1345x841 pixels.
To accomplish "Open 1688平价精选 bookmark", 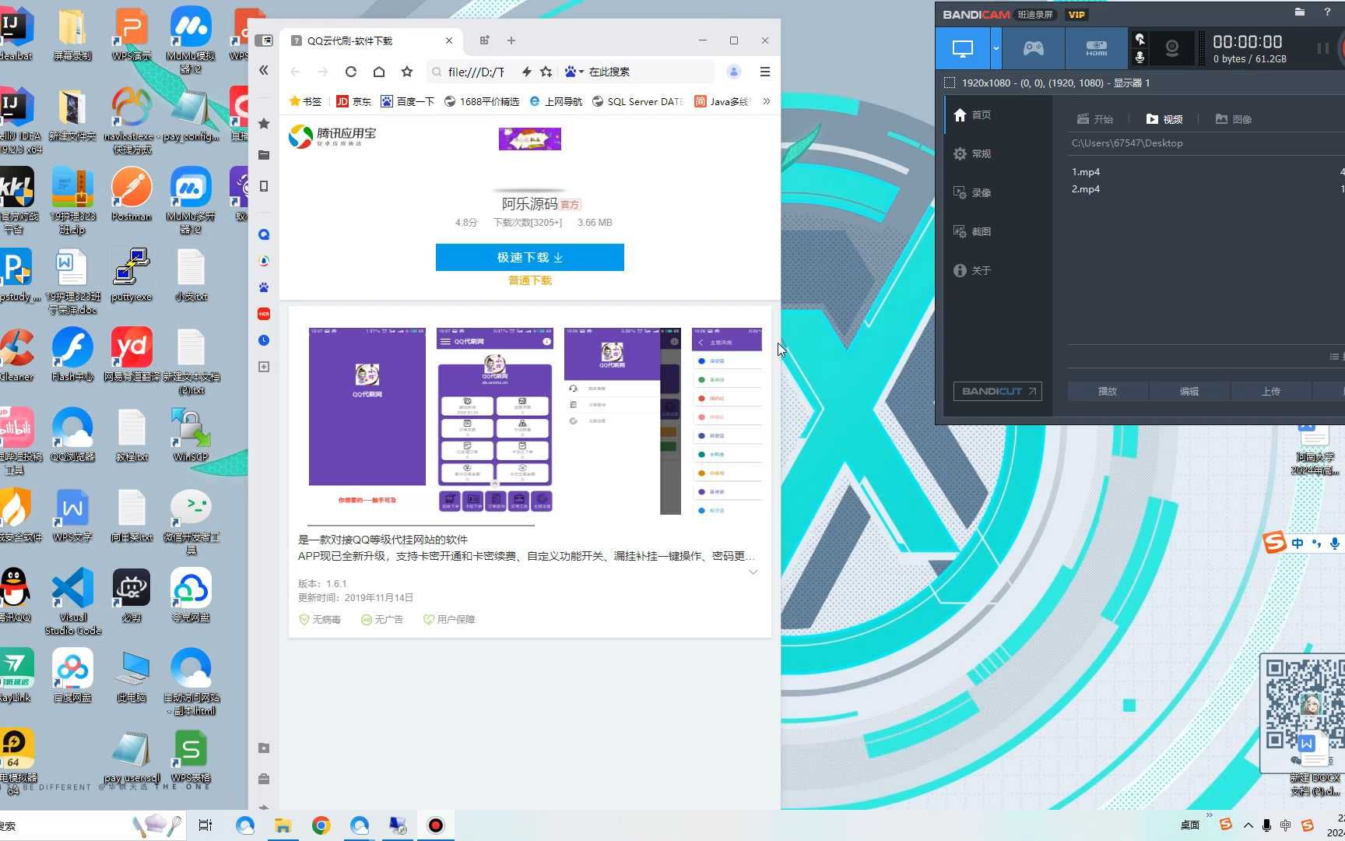I will pyautogui.click(x=482, y=101).
